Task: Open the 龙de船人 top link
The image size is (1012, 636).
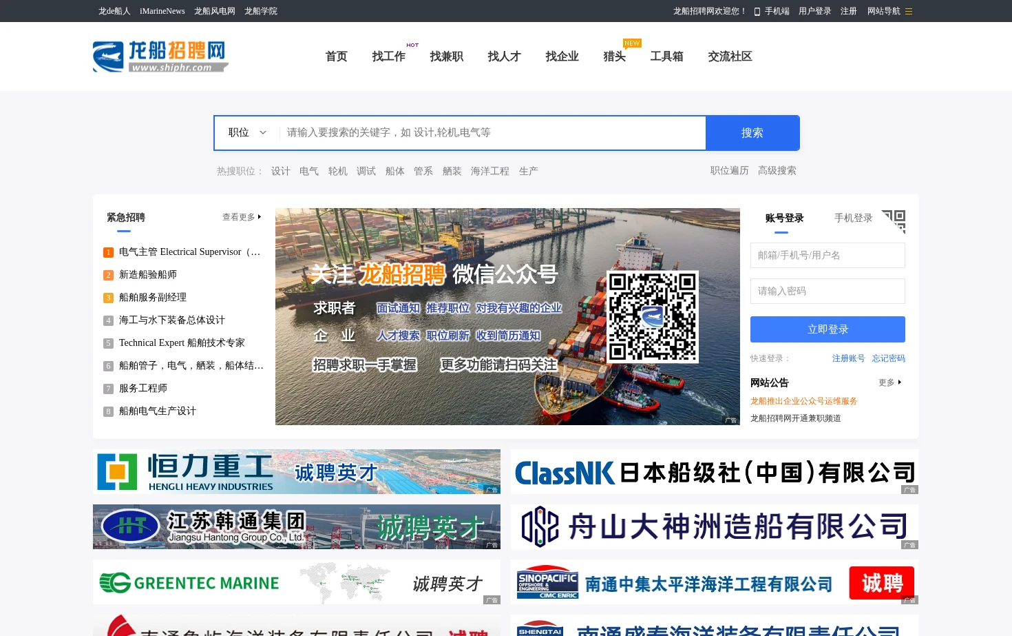Action: [x=114, y=11]
